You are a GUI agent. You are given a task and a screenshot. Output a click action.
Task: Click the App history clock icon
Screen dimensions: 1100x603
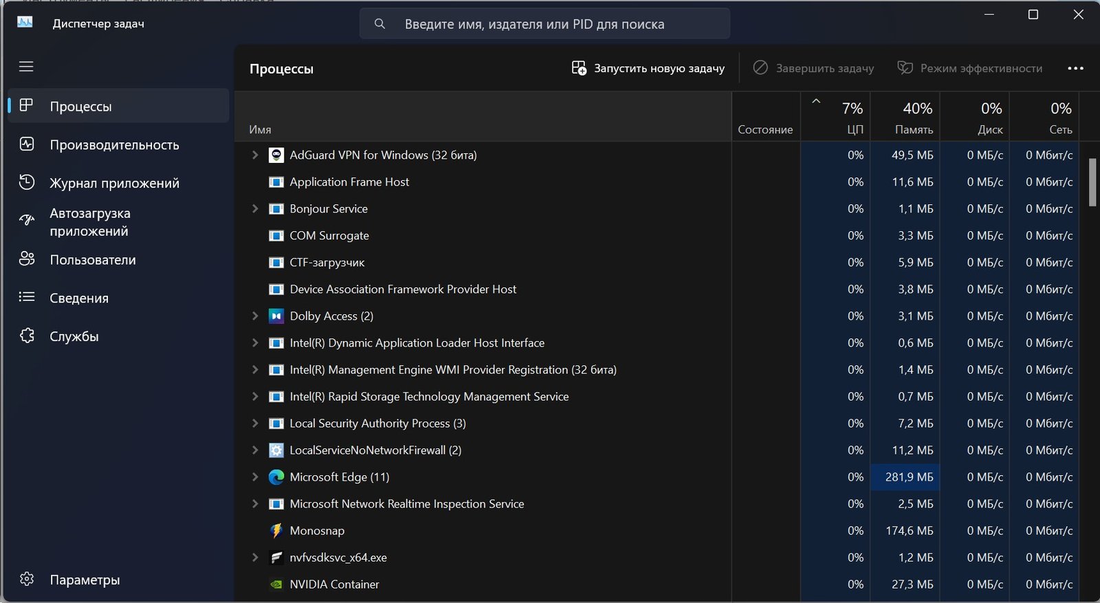coord(27,182)
